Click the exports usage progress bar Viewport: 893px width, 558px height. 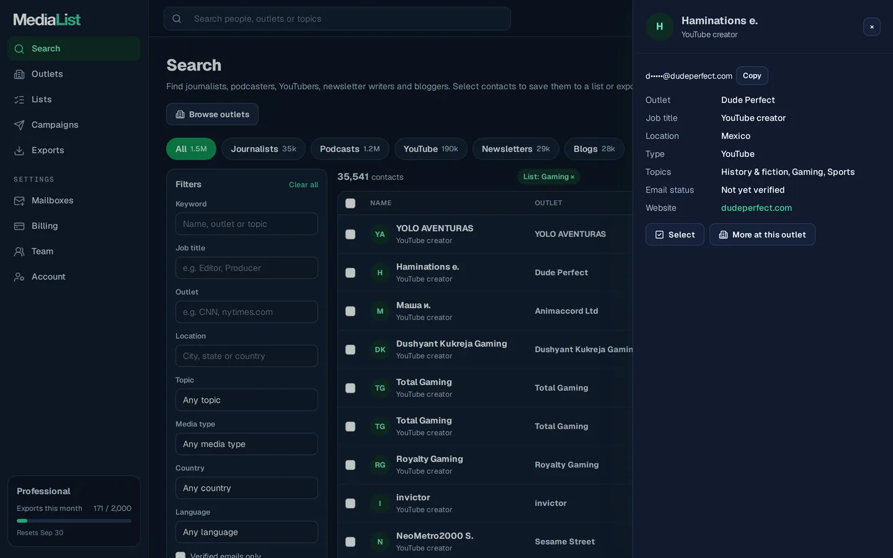coord(74,521)
